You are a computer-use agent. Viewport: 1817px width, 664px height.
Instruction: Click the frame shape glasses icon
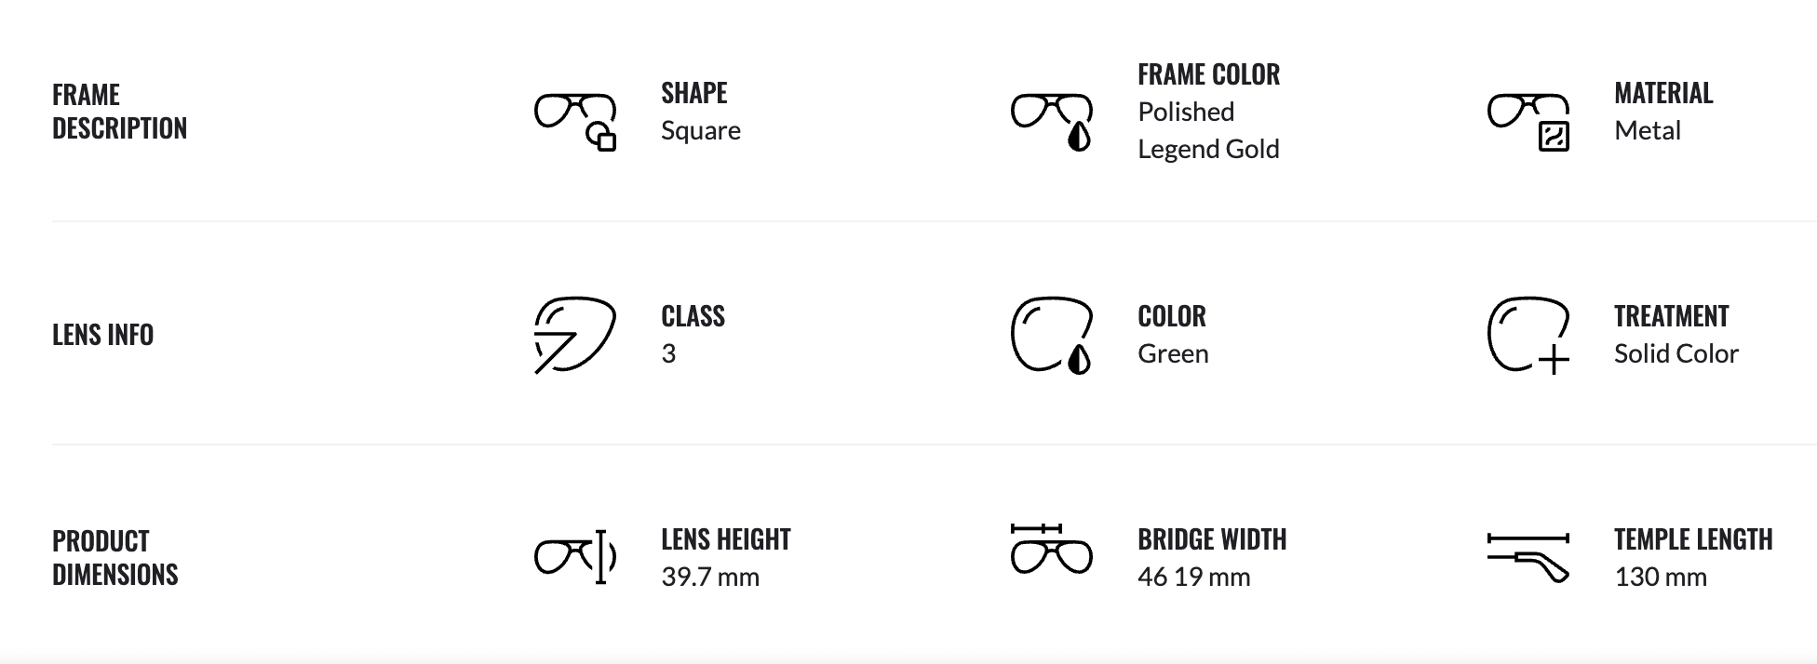coord(575,121)
